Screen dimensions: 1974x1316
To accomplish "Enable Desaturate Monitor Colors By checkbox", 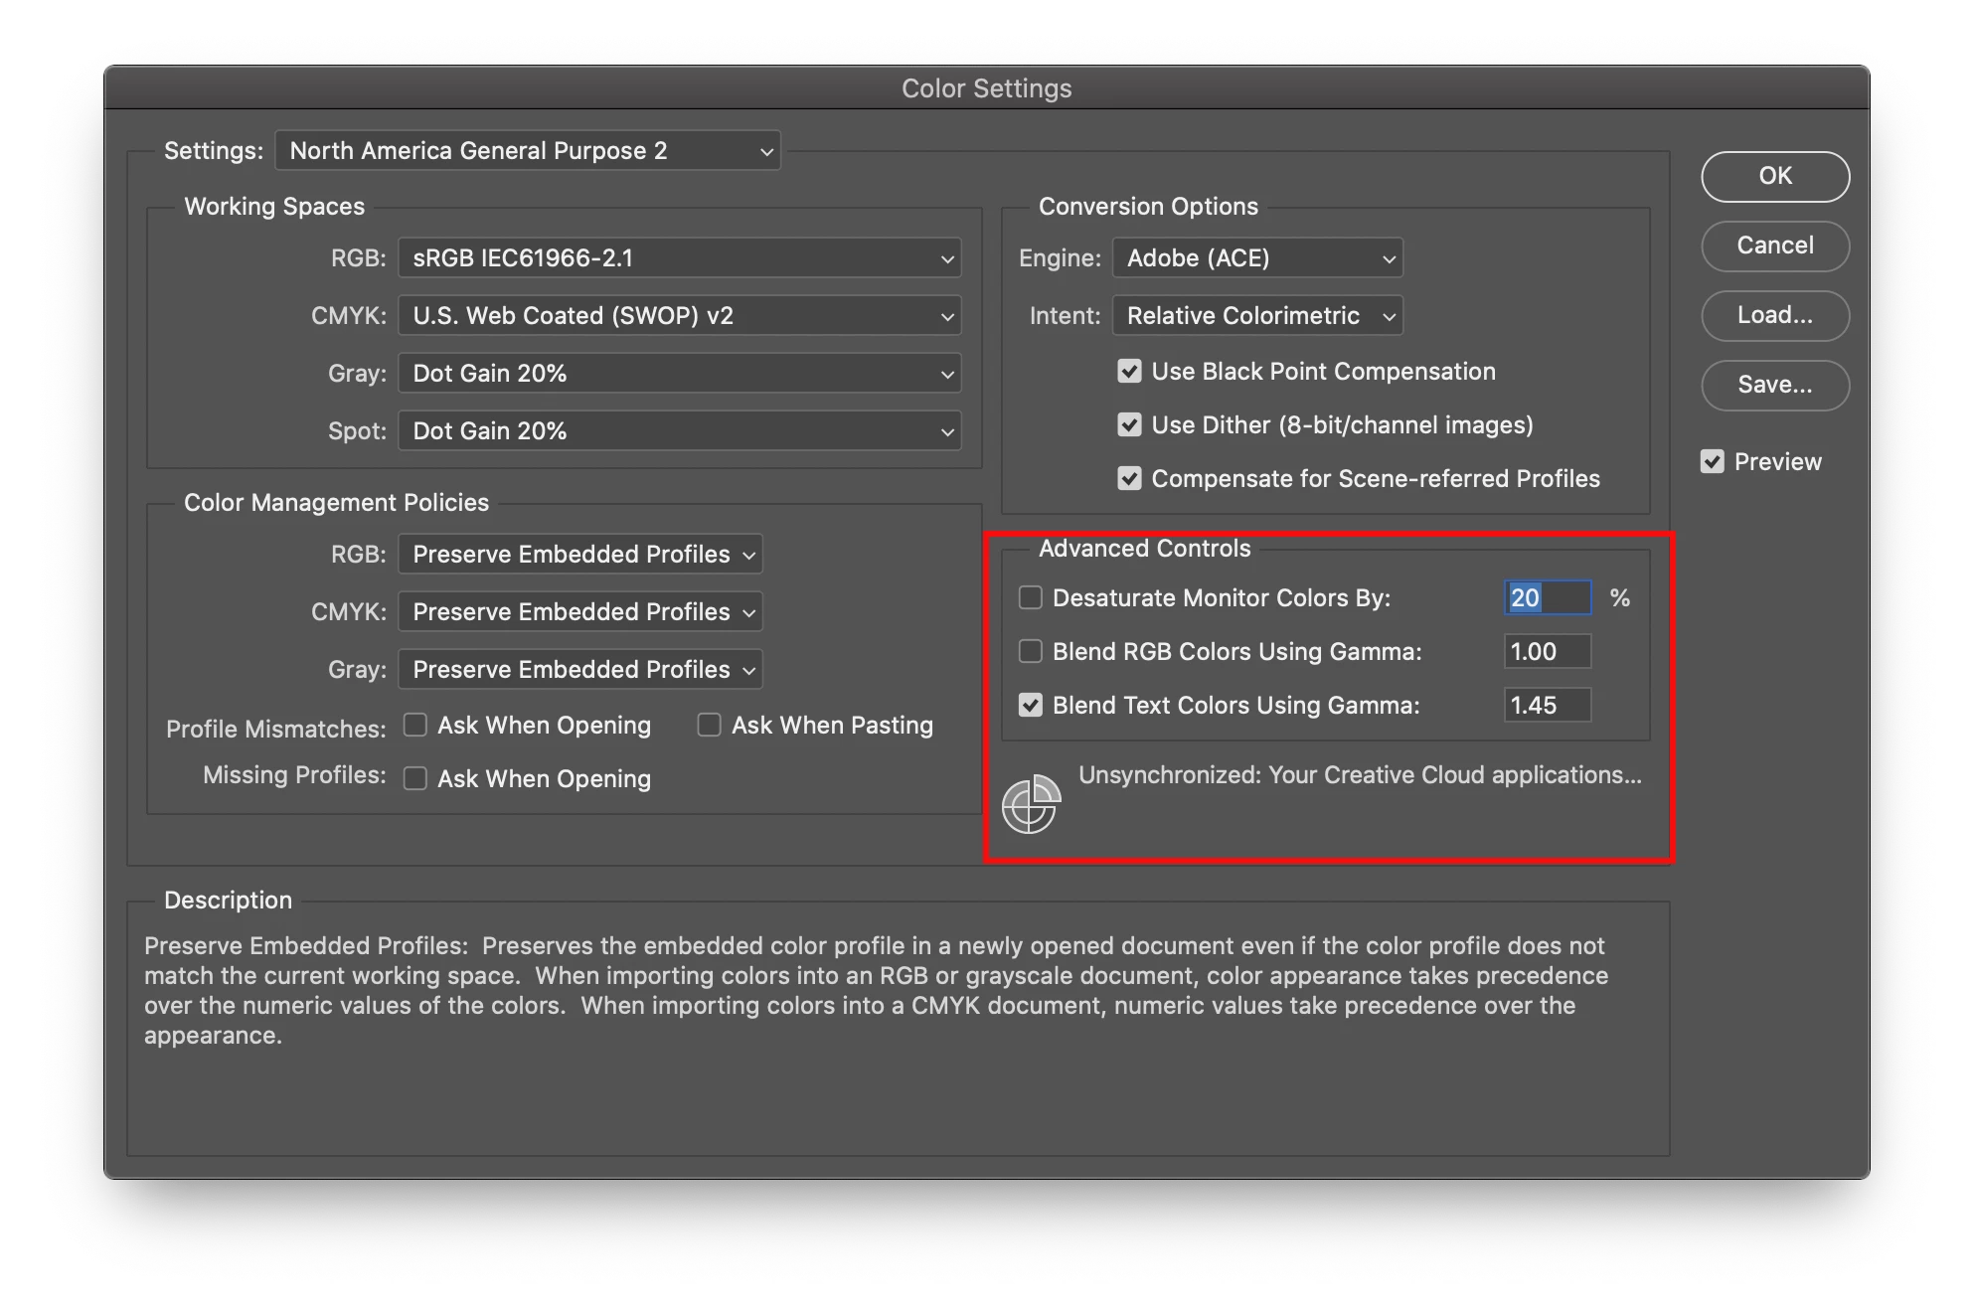I will tap(1031, 598).
